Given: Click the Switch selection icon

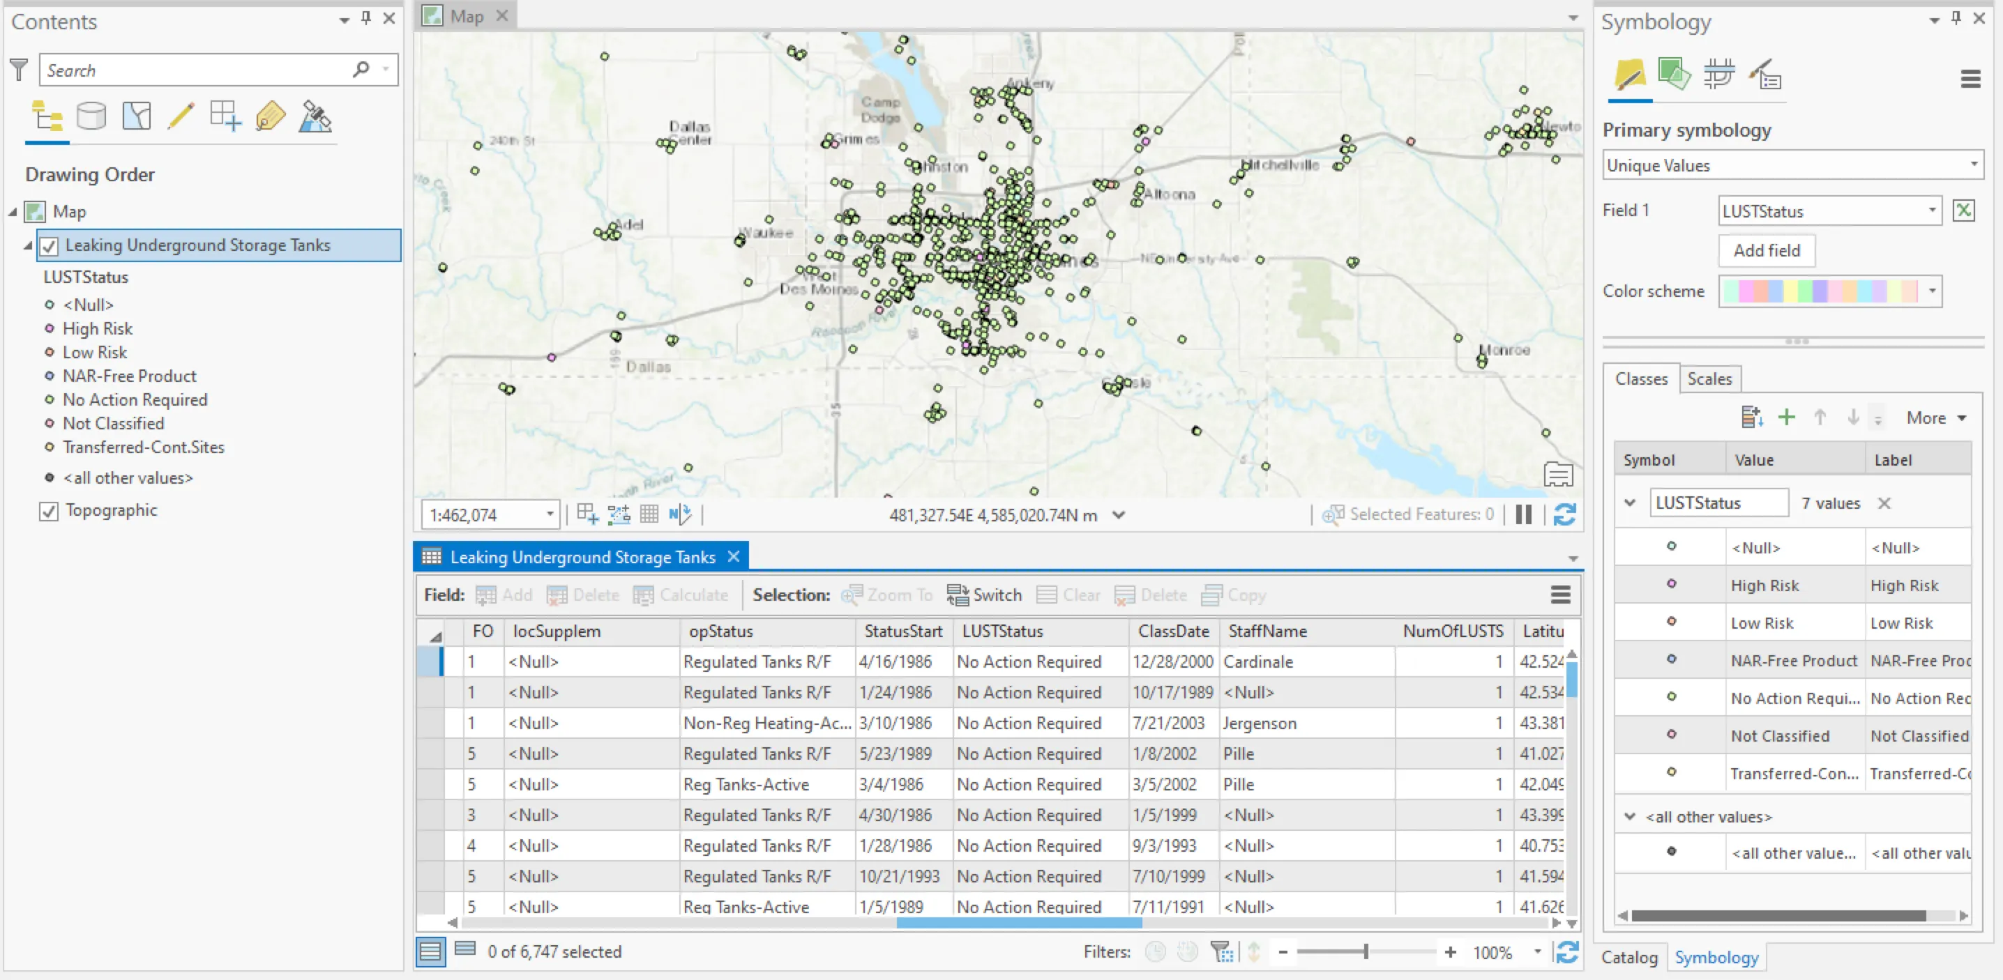Looking at the screenshot, I should (x=984, y=595).
